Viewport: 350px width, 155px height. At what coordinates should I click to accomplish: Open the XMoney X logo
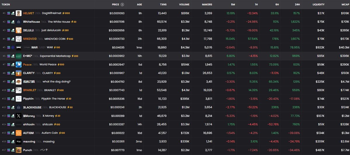[18, 116]
